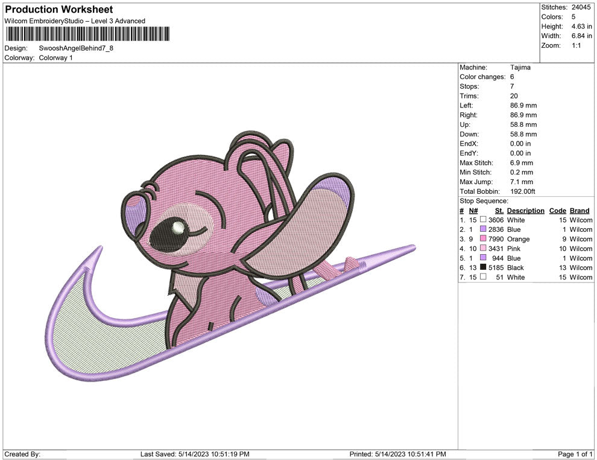Click the Total Bobbin value '192.00ft'

[523, 191]
